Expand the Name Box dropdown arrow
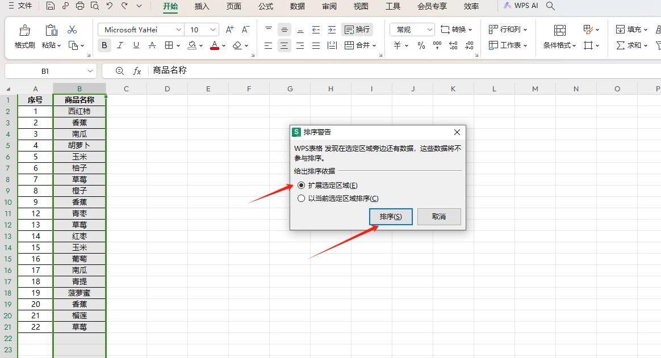Viewport: 661px width, 358px height. click(x=90, y=71)
